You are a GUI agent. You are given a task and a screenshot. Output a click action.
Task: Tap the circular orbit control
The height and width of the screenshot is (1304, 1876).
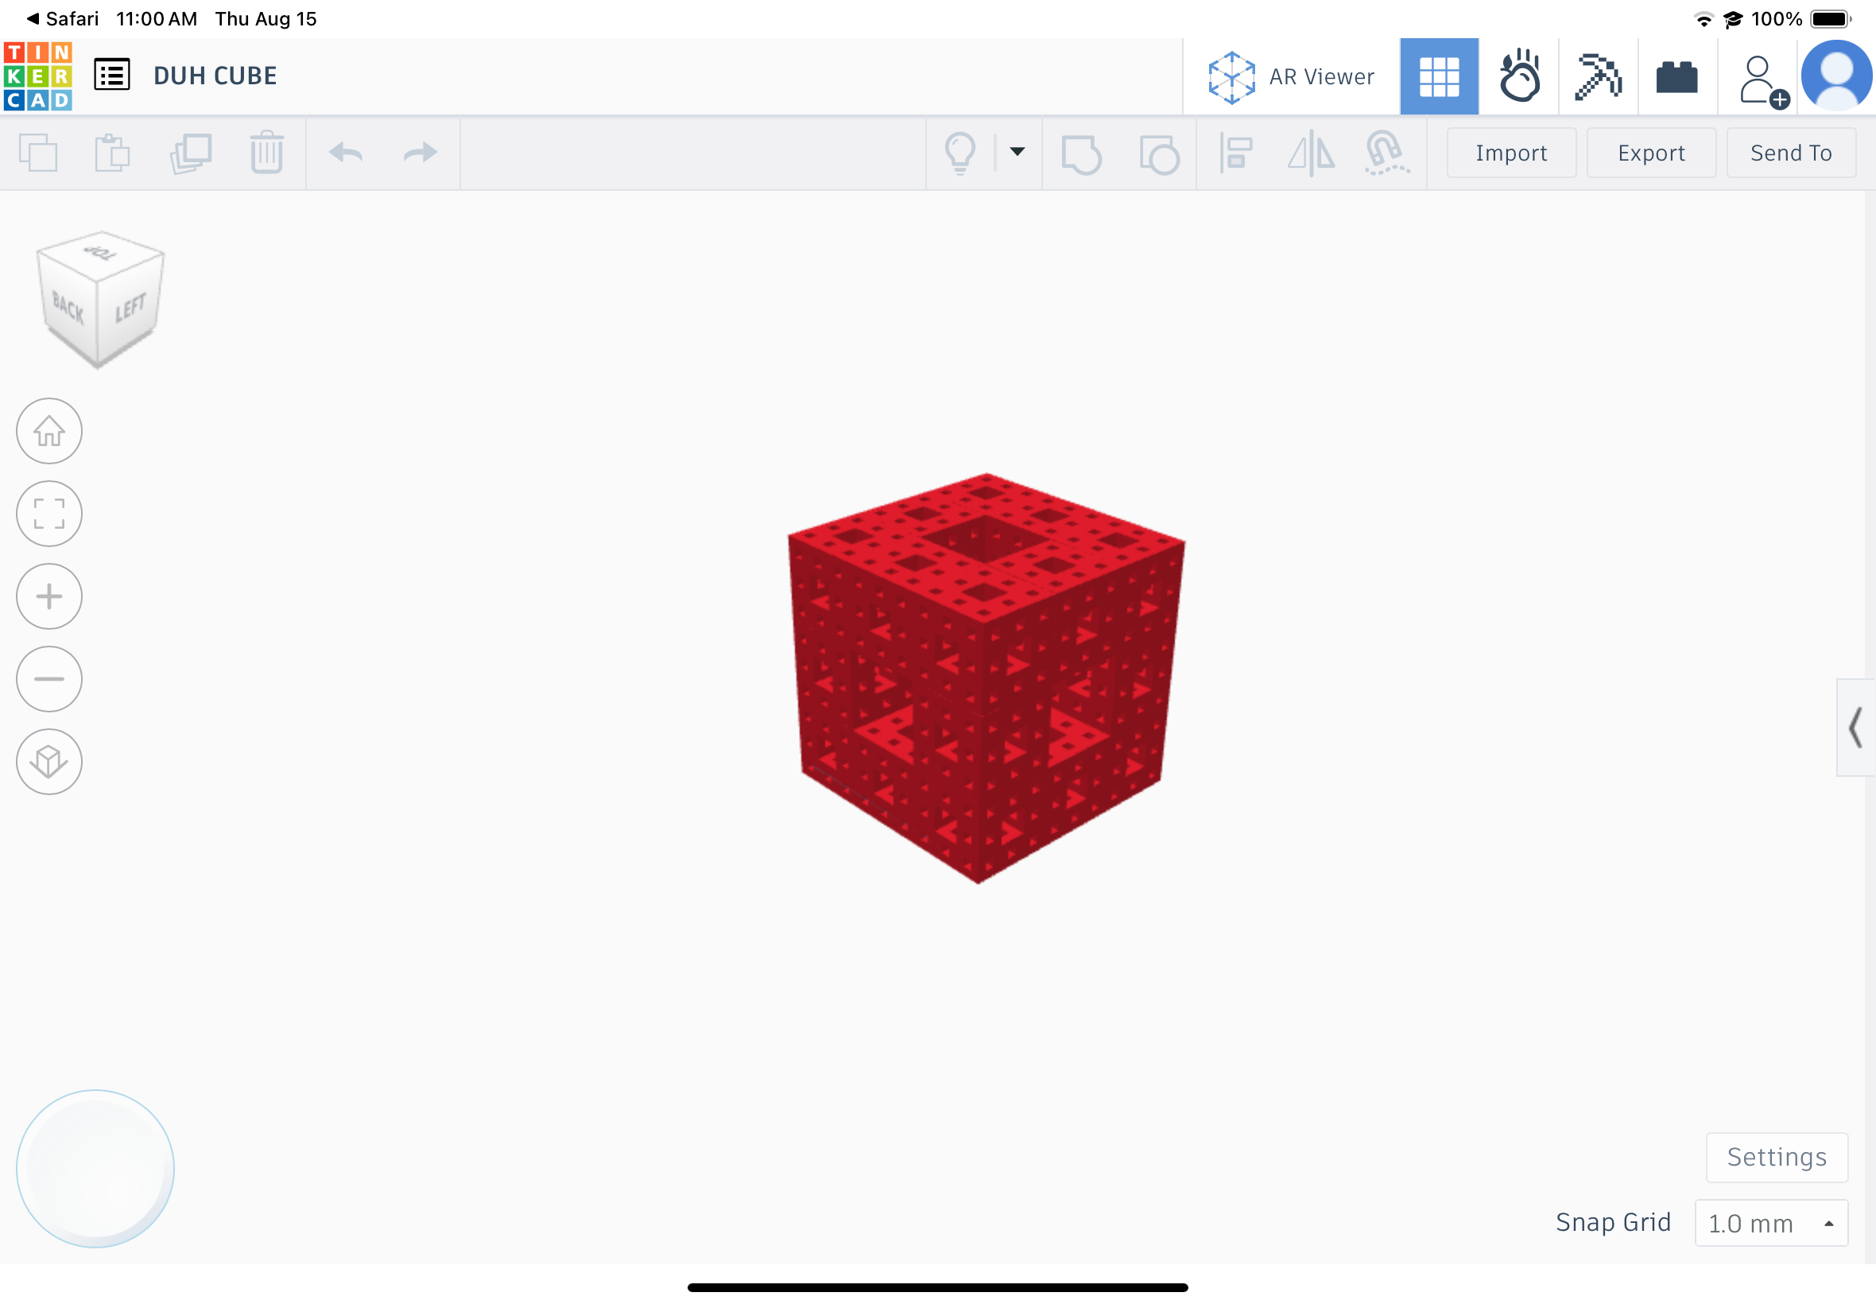pos(95,1168)
